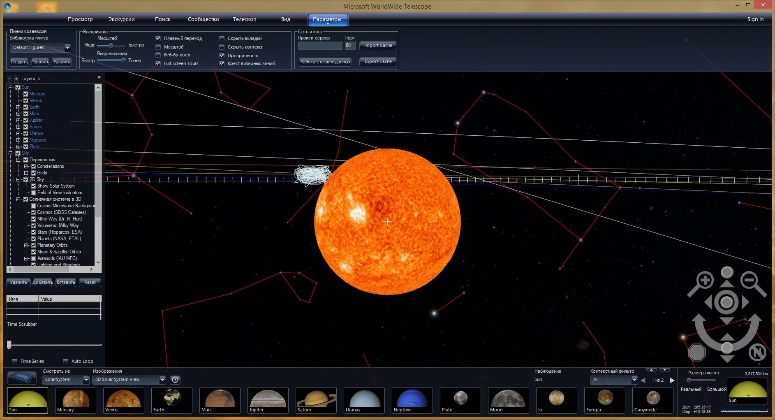Select the Europa thumbnail

click(x=605, y=400)
